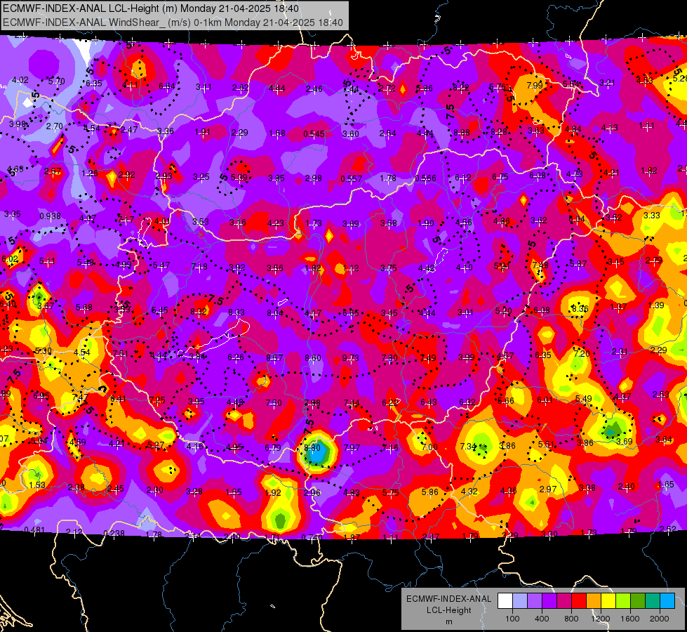The image size is (687, 632).
Task: Click the wind shear value 6.79
Action: [x=273, y=448]
